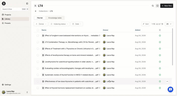Sort by the Owner column header
The image size is (177, 96).
pos(106,30)
